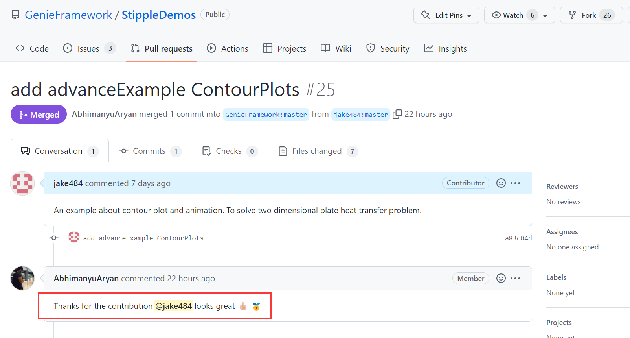This screenshot has width=630, height=338.
Task: Open the Edit Pins dropdown
Action: (446, 15)
